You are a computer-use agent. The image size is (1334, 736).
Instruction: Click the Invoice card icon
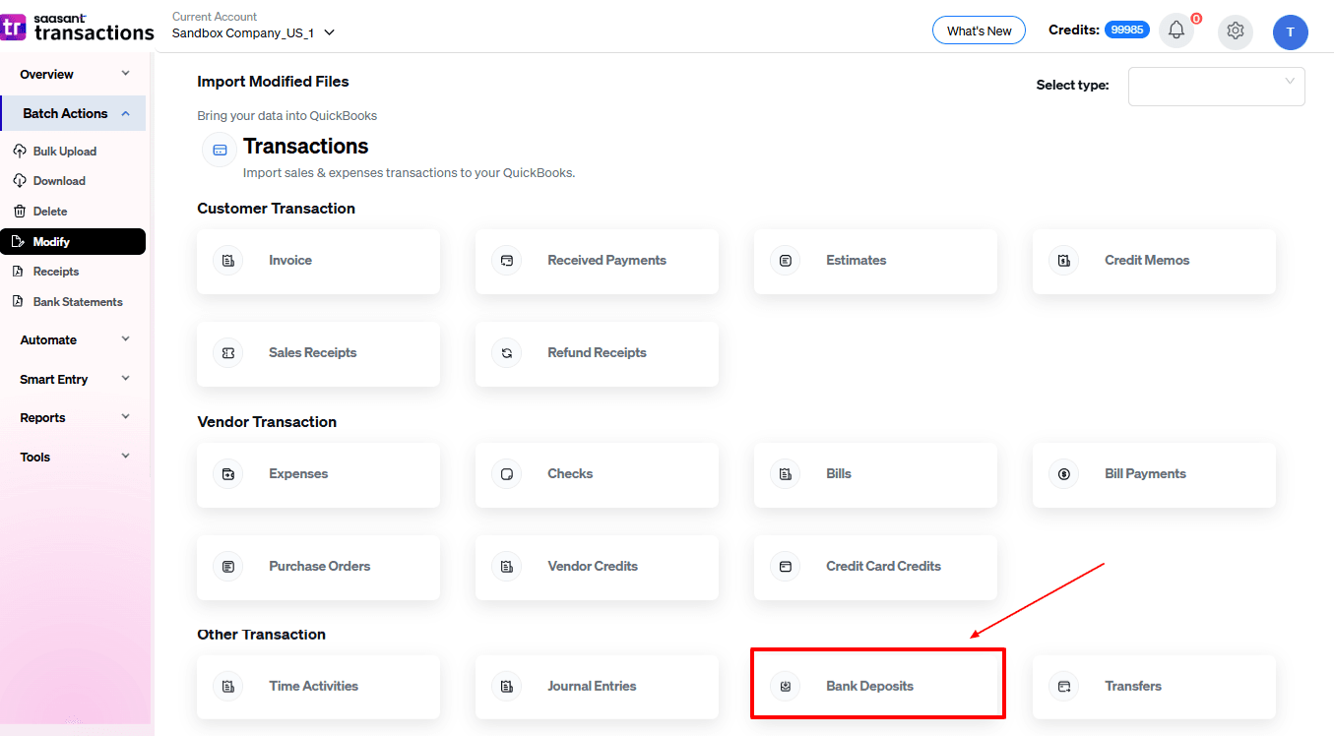228,261
